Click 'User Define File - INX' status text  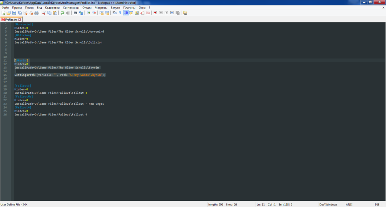pos(14,204)
